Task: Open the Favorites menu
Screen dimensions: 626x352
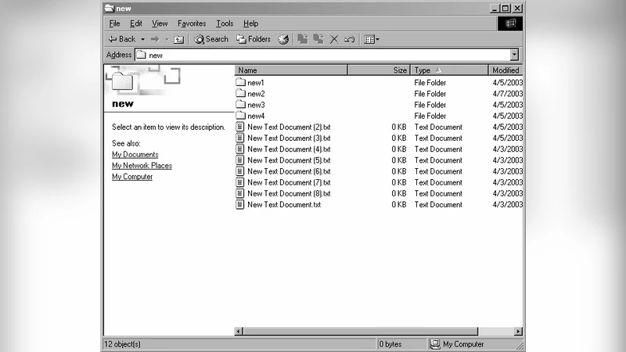Action: pos(192,23)
